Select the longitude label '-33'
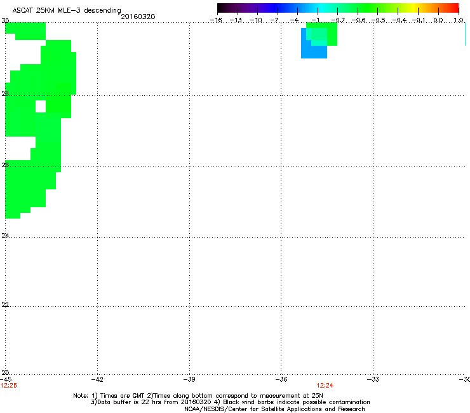Screen dimensions: 470x413 [x=373, y=379]
